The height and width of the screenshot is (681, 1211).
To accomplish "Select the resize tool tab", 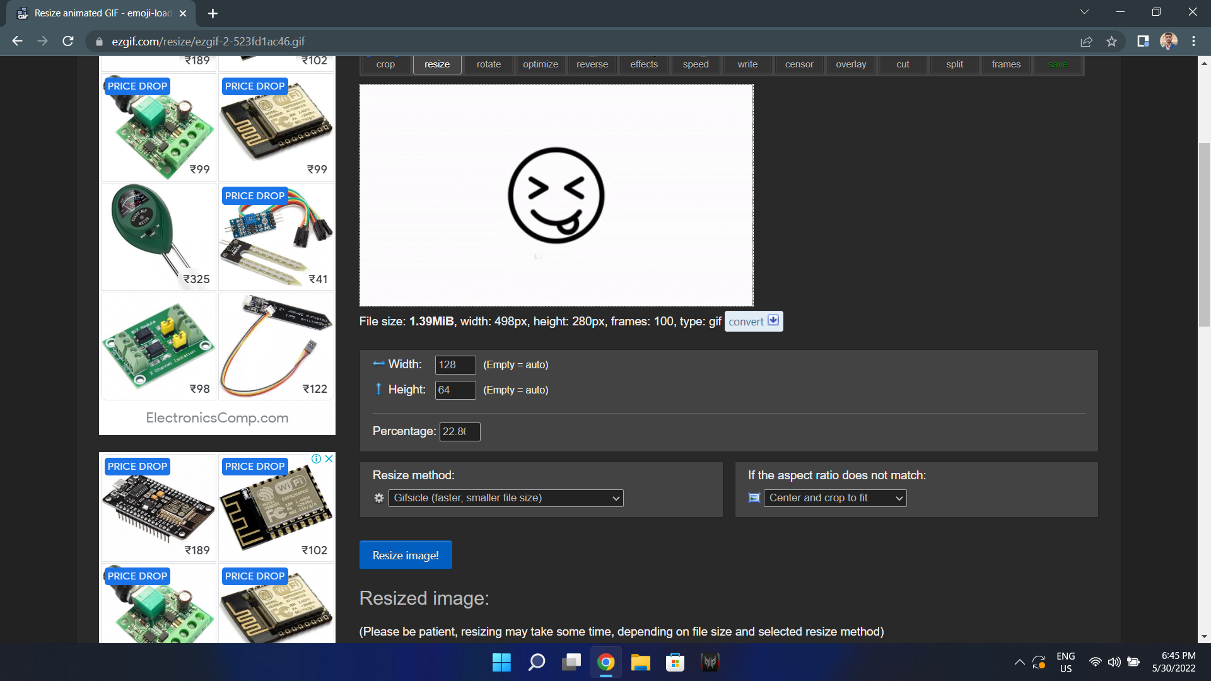I will coord(436,64).
